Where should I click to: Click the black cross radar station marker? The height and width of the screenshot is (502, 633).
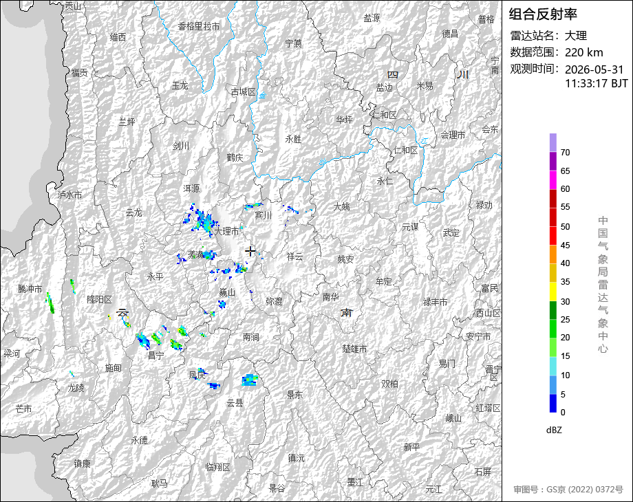click(x=250, y=251)
